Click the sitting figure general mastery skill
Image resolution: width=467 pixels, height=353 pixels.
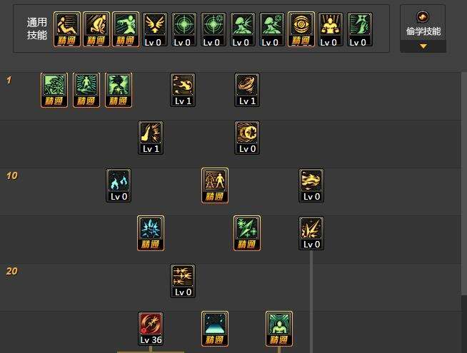click(x=67, y=29)
